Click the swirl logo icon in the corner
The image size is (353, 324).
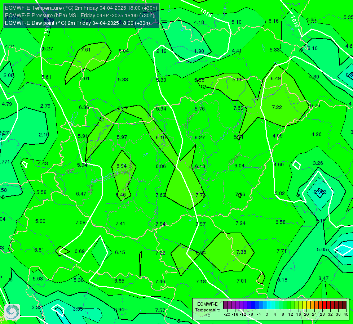pyautogui.click(x=12, y=312)
